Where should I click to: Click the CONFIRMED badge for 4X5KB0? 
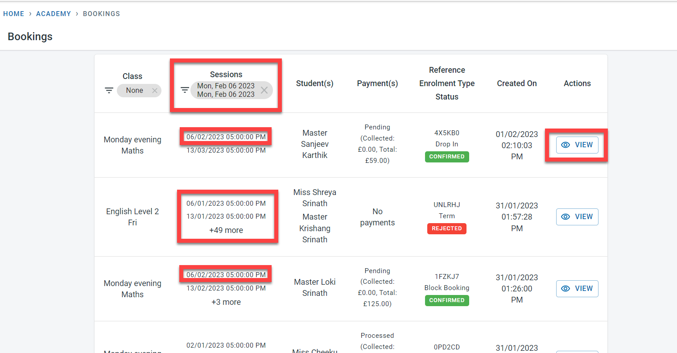click(447, 157)
